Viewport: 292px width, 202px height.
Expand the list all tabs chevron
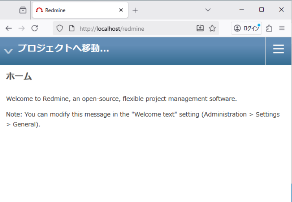[208, 10]
